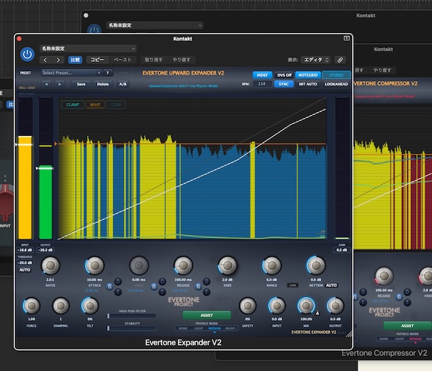Viewport: 432px width, 371px height.
Task: Click the 取り消す undo button
Action: tap(154, 60)
